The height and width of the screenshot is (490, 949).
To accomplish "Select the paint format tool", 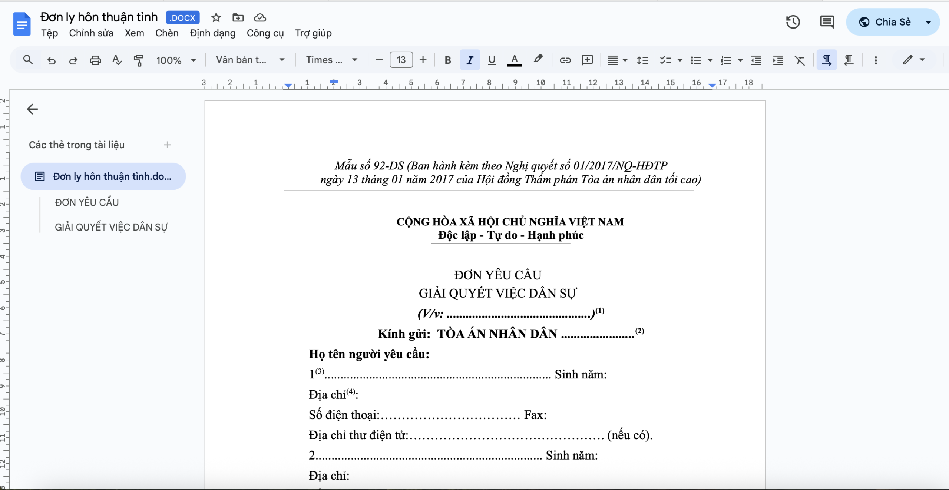I will click(x=139, y=60).
